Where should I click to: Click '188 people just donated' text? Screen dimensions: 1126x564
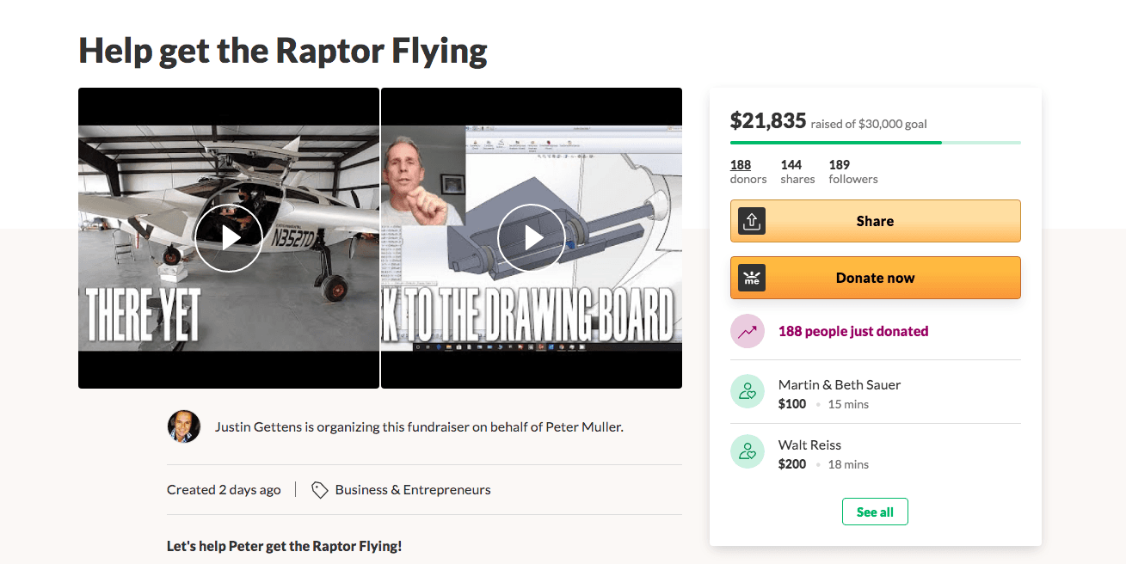point(853,331)
